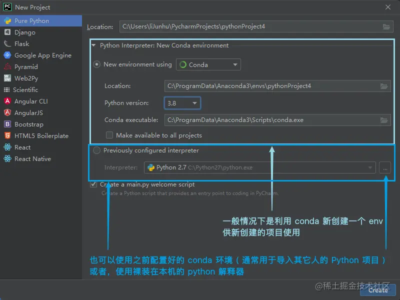
Task: Click the Python icon in Interpreter field
Action: (x=151, y=167)
